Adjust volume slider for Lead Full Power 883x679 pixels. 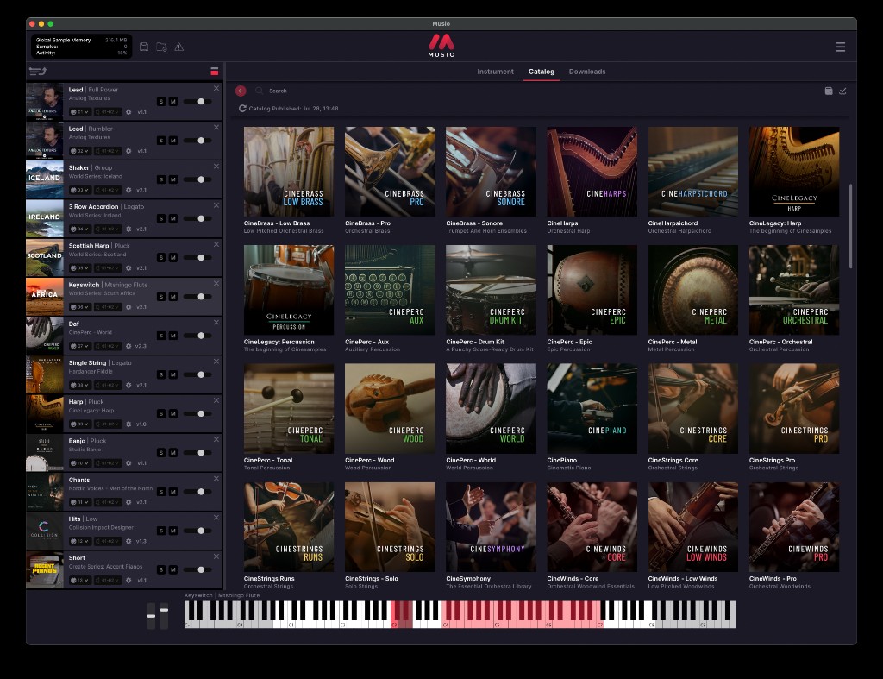[x=199, y=102]
